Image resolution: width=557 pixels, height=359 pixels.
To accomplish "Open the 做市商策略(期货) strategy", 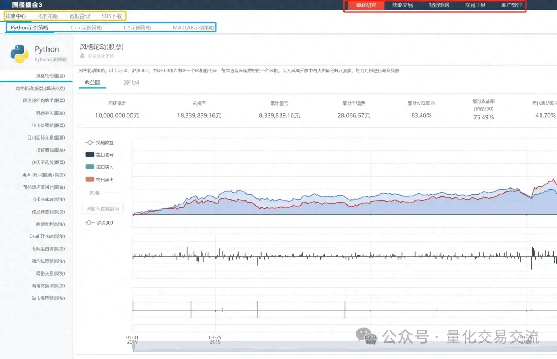I will (x=48, y=298).
